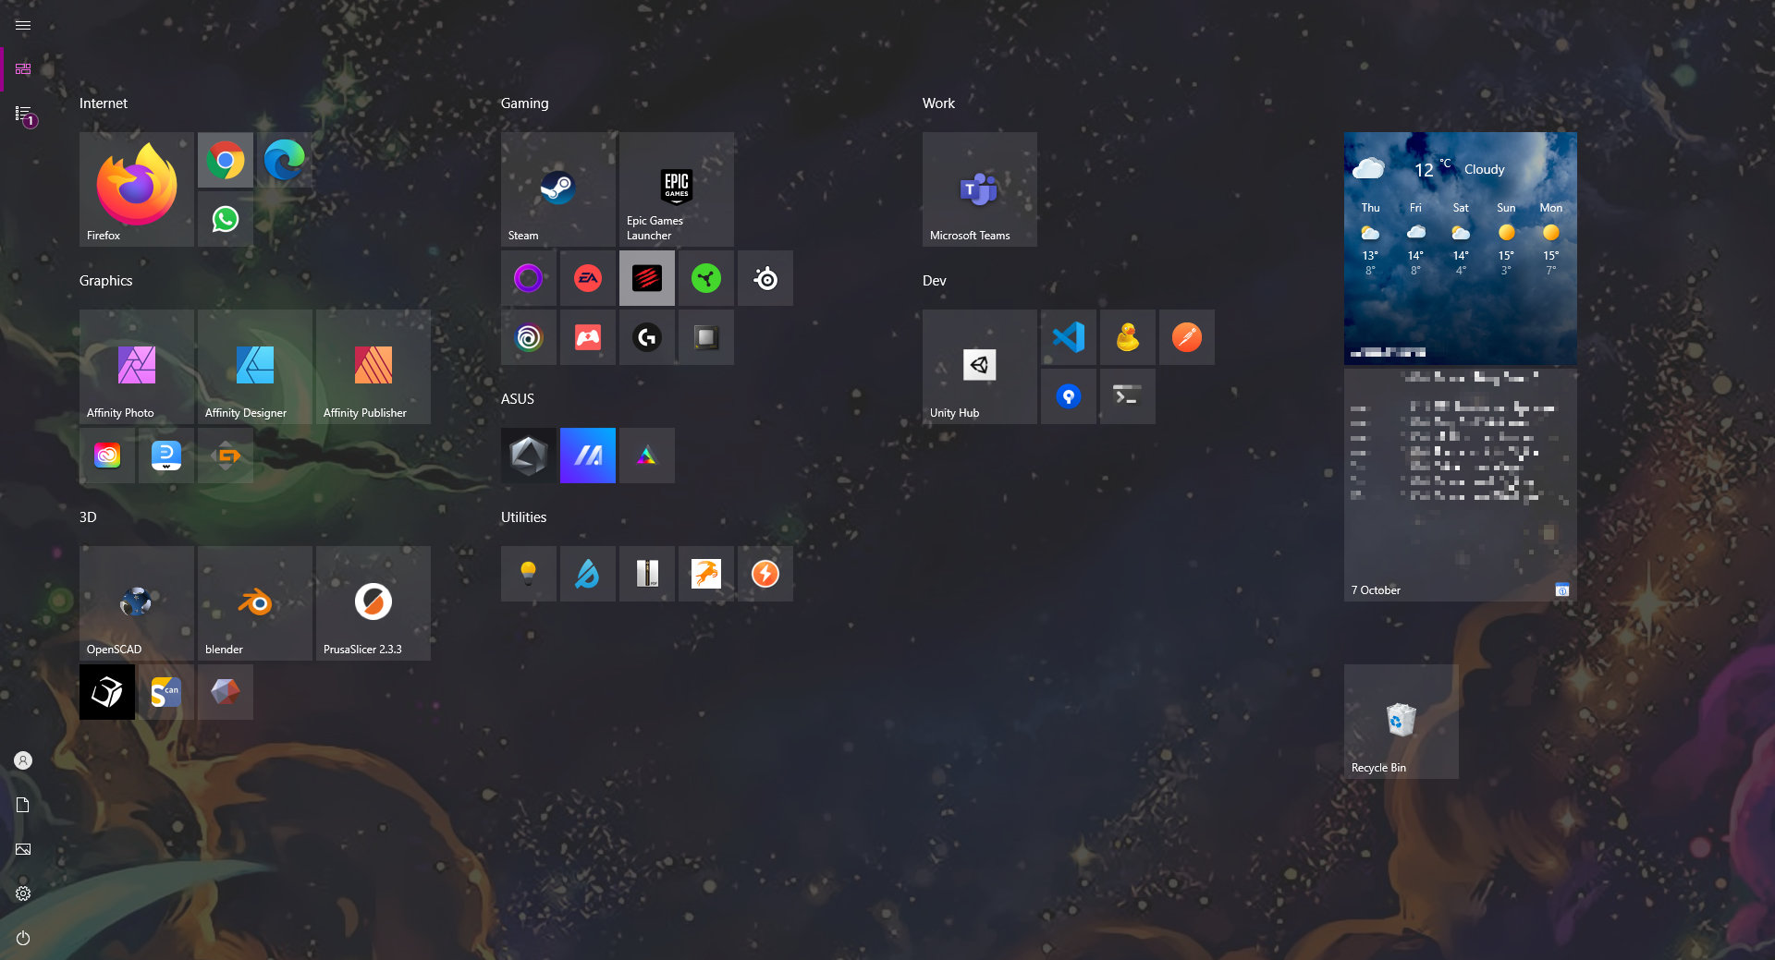Open Affinity Designer tile
Viewport: 1775px width, 960px height.
(x=255, y=367)
